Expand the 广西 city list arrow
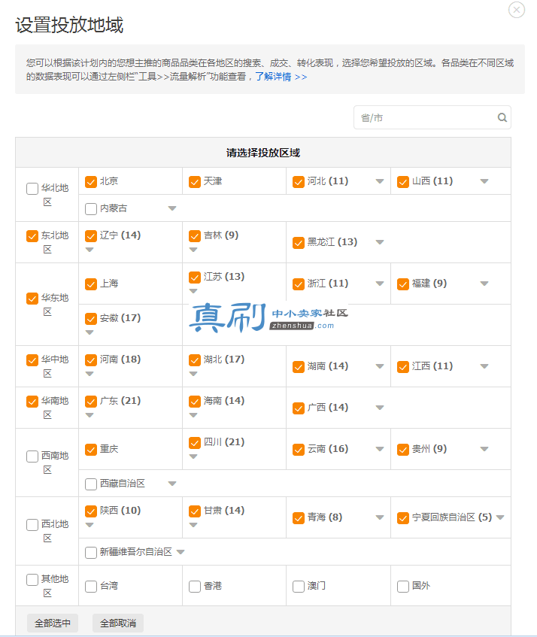The width and height of the screenshot is (537, 637). (x=380, y=408)
